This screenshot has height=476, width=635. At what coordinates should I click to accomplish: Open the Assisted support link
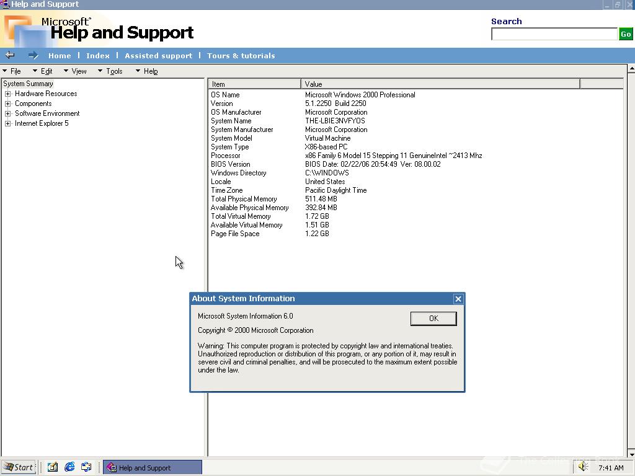158,56
